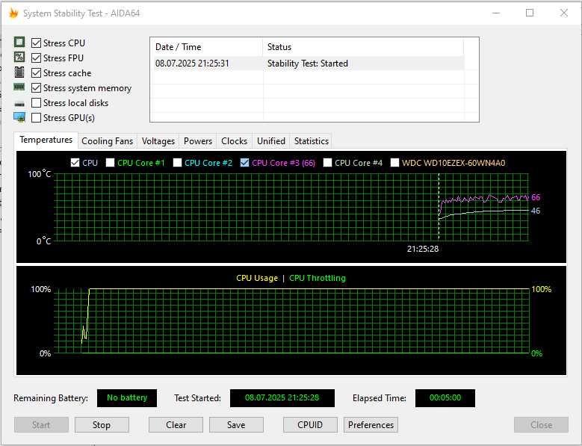This screenshot has width=582, height=446.
Task: Minimize the AIDA64 window
Action: coord(496,13)
